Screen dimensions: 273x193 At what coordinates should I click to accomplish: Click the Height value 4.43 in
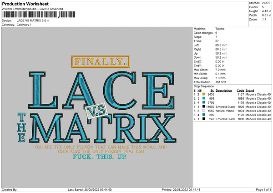pyautogui.click(x=266, y=11)
